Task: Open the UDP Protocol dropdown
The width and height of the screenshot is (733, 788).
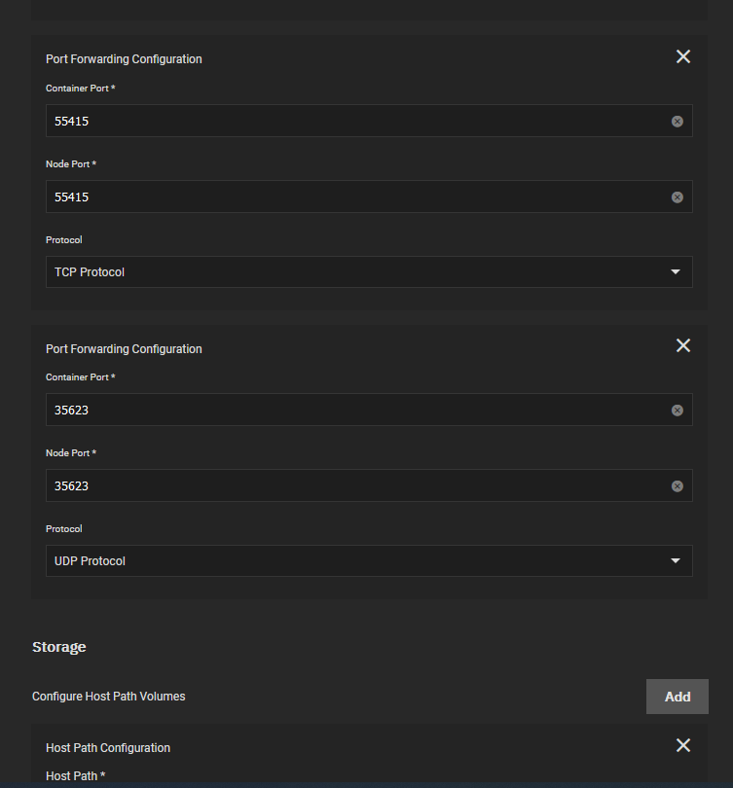Action: tap(369, 561)
